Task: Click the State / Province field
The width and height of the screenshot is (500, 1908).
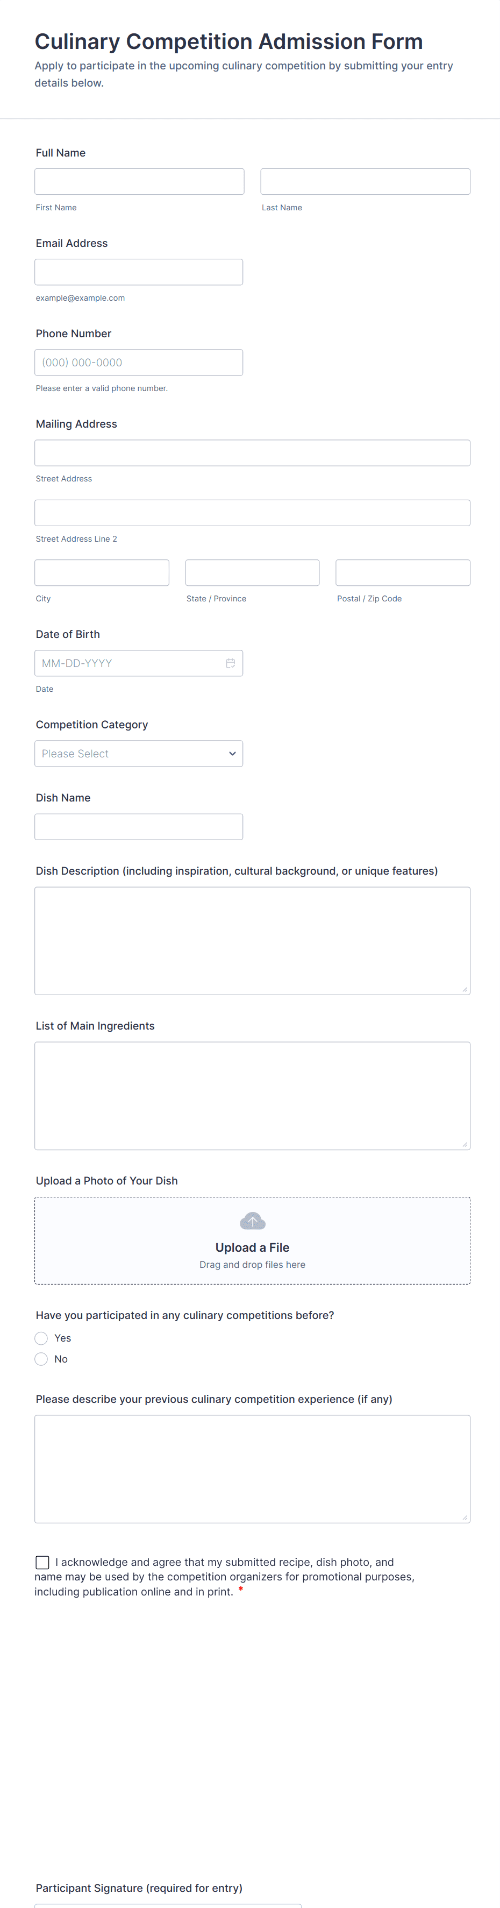Action: click(x=252, y=572)
